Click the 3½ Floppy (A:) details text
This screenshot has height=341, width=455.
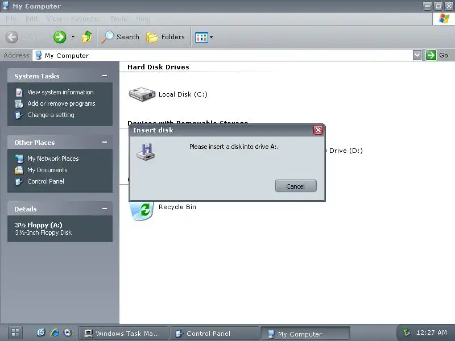(39, 225)
